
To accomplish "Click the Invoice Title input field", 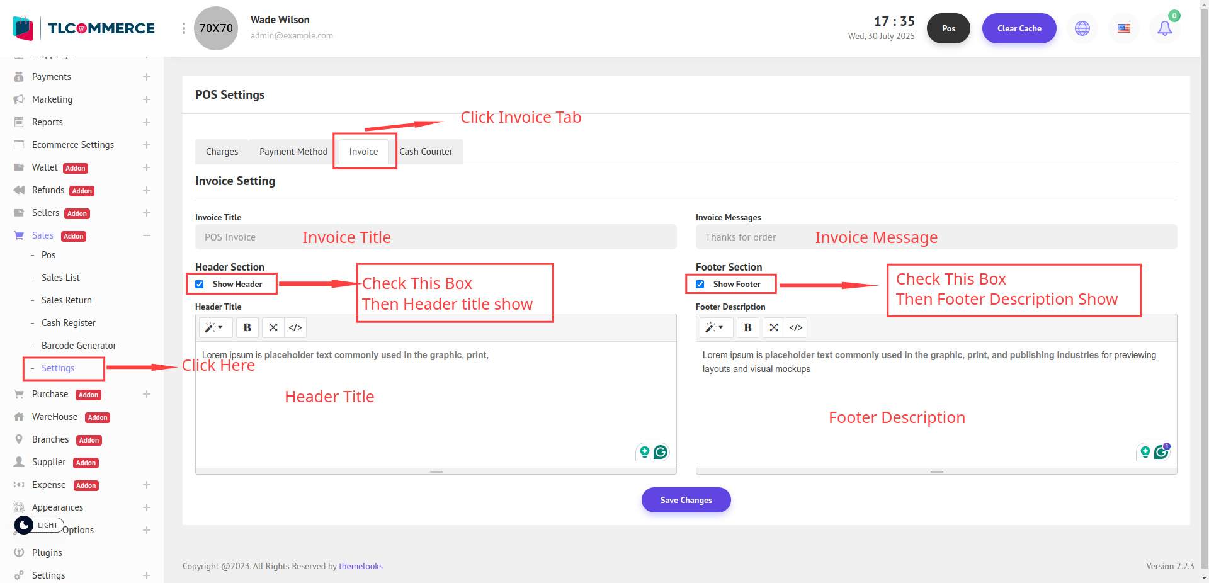I will (x=436, y=237).
